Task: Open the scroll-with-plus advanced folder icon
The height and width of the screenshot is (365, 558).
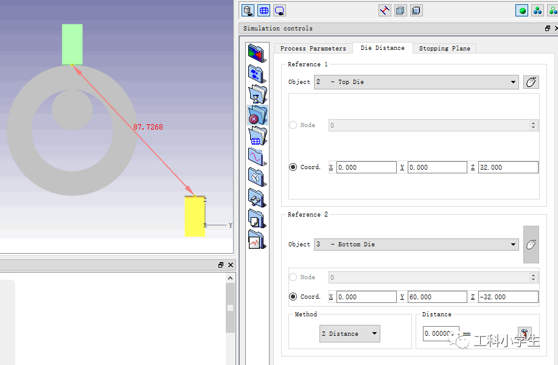Action: pyautogui.click(x=257, y=198)
